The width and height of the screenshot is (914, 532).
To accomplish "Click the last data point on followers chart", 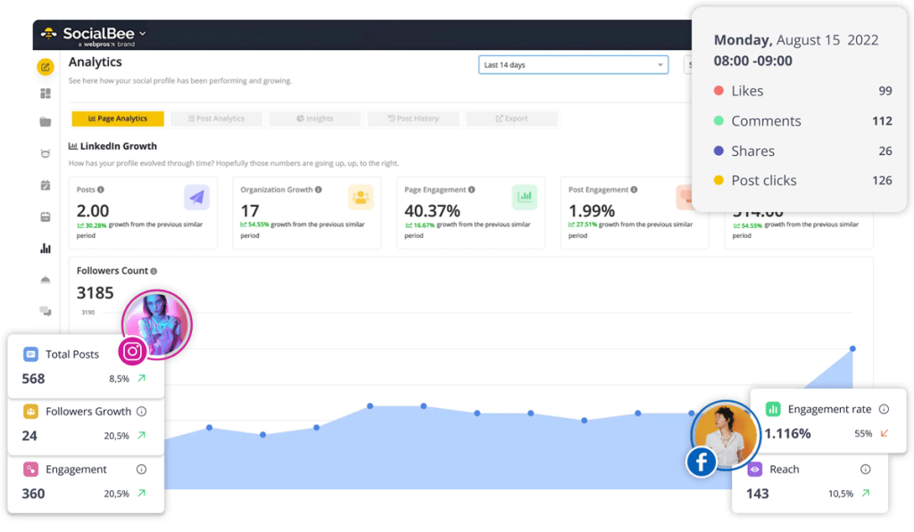I will pos(852,348).
